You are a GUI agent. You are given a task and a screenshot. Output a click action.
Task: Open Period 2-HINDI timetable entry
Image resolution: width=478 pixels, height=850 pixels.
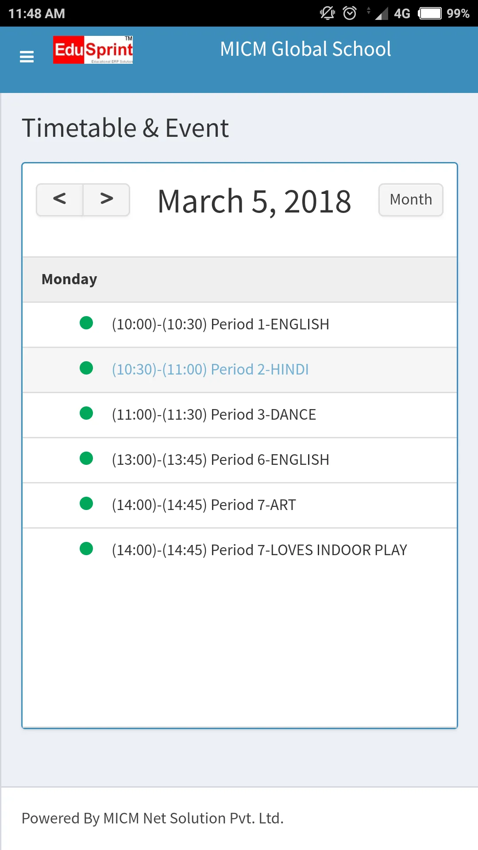pyautogui.click(x=210, y=369)
